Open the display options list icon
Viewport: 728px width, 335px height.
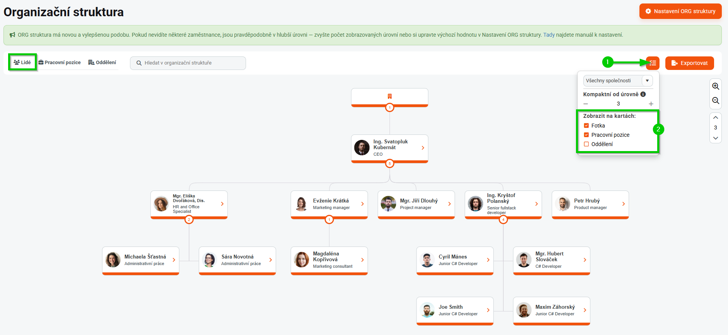point(653,63)
